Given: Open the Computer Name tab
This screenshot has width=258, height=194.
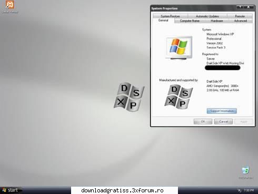Looking at the screenshot, I should [190, 21].
